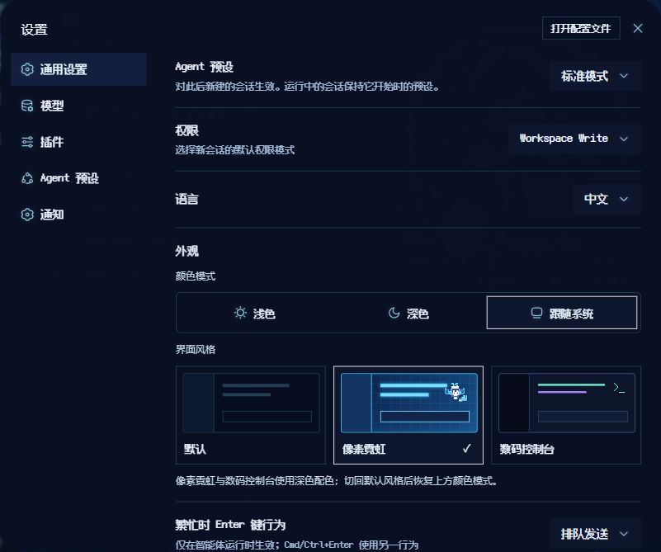Select 深色 color mode
661x552 pixels.
pyautogui.click(x=408, y=313)
